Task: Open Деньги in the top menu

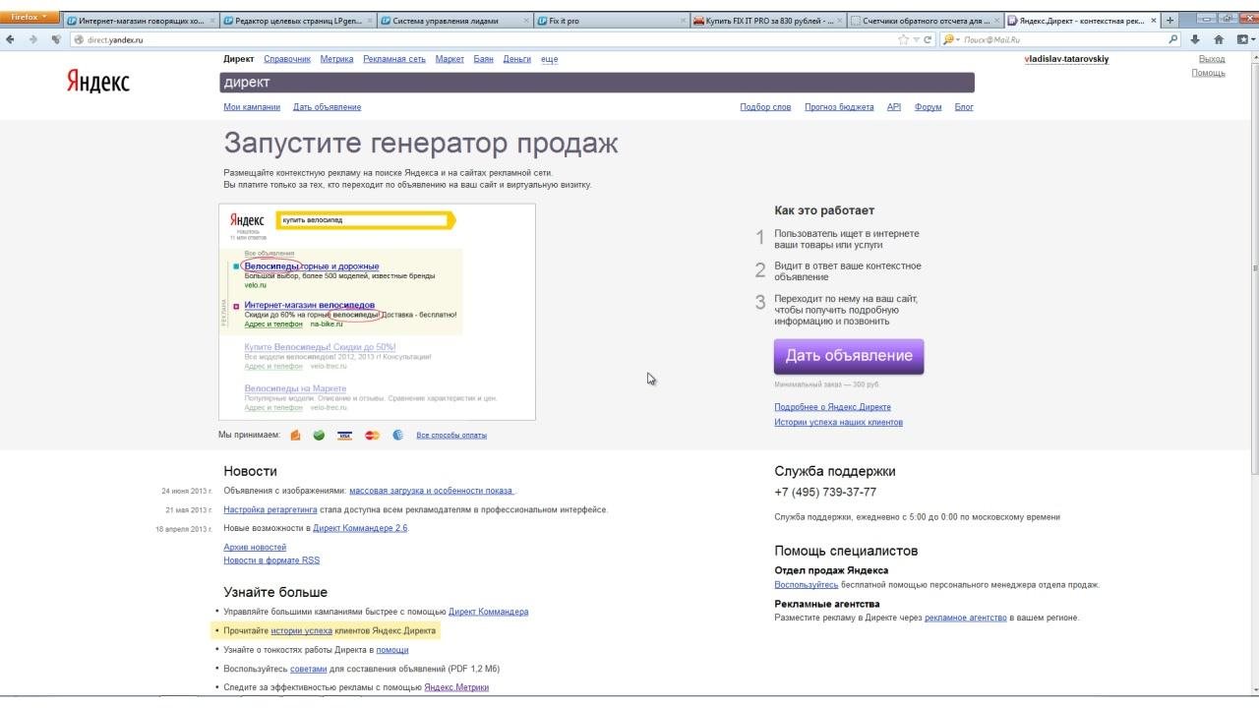Action: (516, 59)
